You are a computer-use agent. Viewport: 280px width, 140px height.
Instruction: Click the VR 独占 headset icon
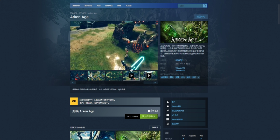click(168, 115)
